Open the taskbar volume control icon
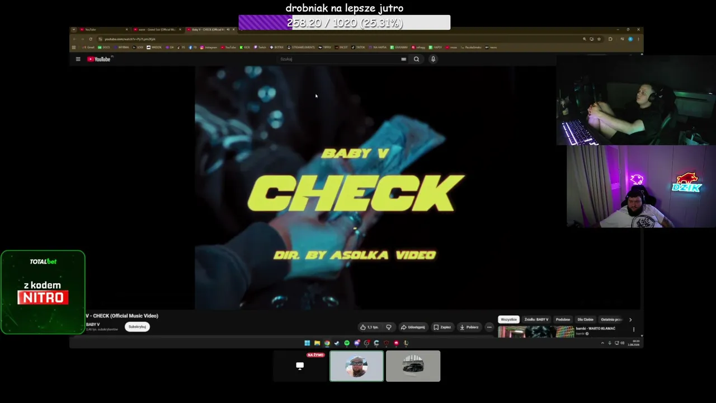 (622, 343)
